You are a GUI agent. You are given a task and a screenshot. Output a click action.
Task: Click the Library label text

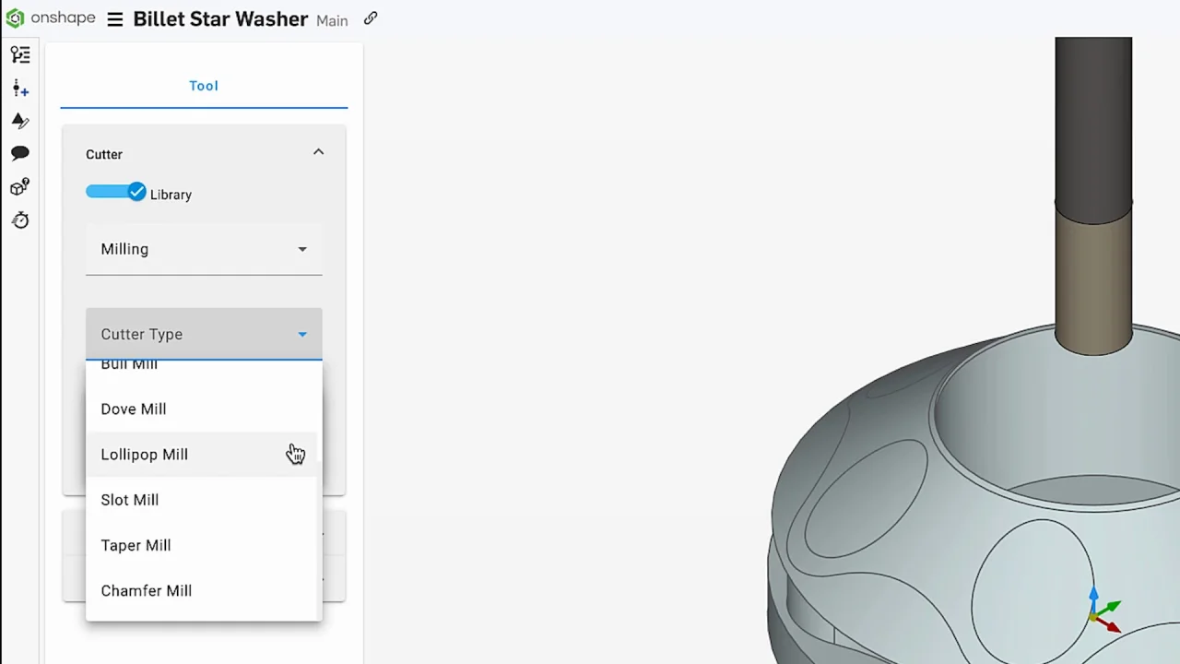pos(171,195)
